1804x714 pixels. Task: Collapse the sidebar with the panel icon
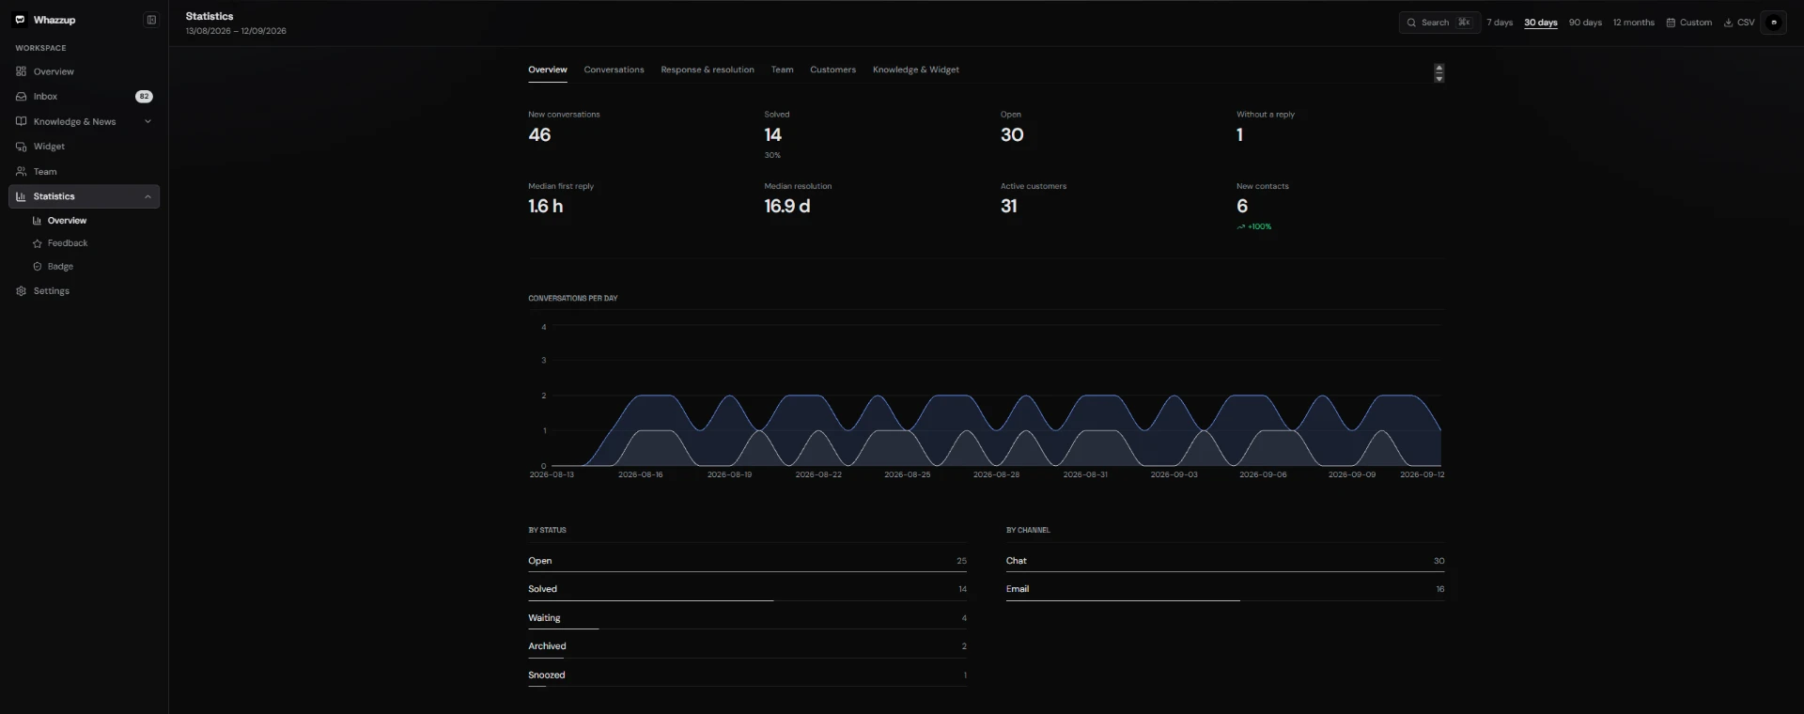[151, 20]
